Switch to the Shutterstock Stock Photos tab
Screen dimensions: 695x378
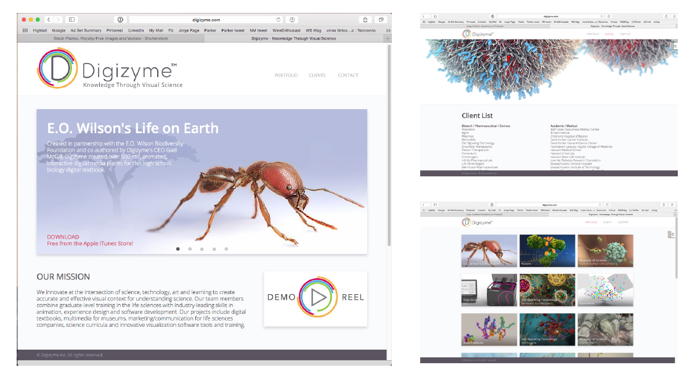point(111,39)
